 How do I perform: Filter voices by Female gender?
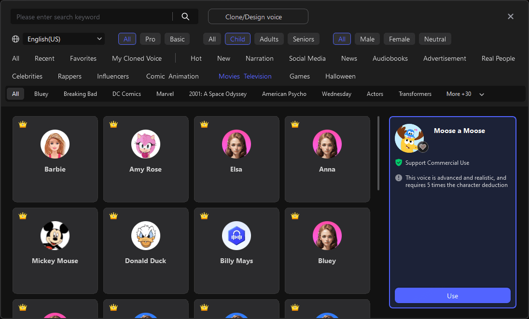point(399,39)
